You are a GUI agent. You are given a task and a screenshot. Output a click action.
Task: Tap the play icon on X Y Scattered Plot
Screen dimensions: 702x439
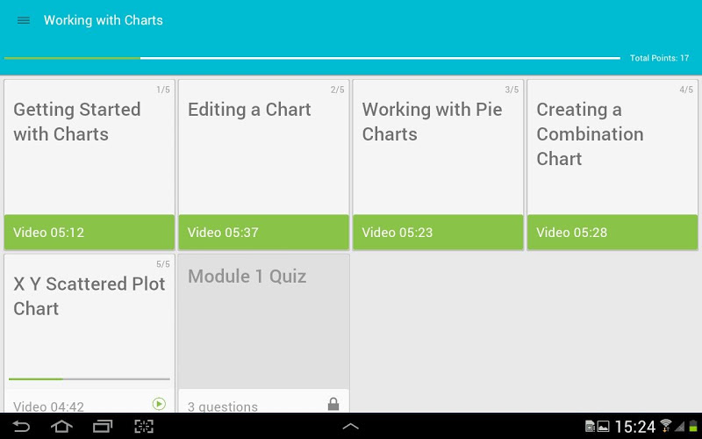coord(159,404)
